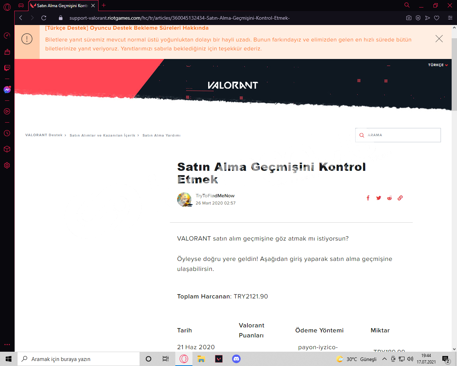Screen dimensions: 457x366
Task: Select the Toplam Harcanan total text
Action: pos(222,296)
